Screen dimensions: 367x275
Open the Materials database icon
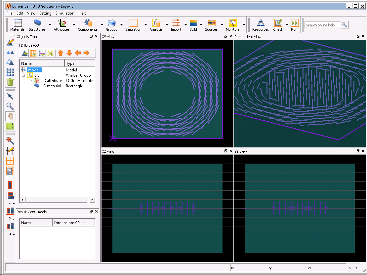click(x=18, y=23)
